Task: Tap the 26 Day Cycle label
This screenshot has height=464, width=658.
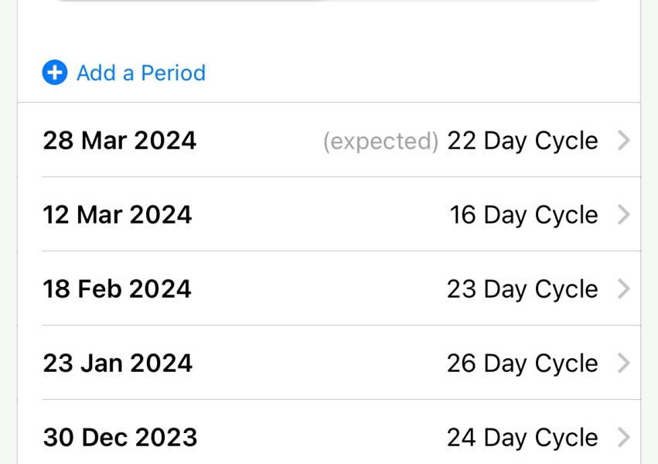Action: click(x=523, y=363)
